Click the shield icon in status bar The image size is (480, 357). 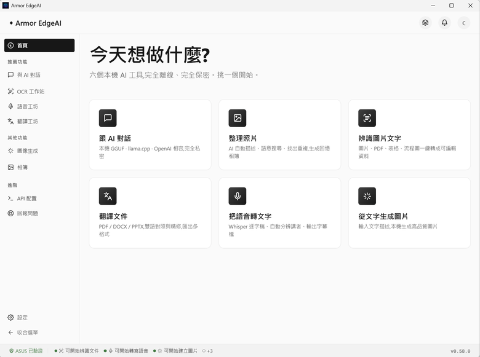12,351
